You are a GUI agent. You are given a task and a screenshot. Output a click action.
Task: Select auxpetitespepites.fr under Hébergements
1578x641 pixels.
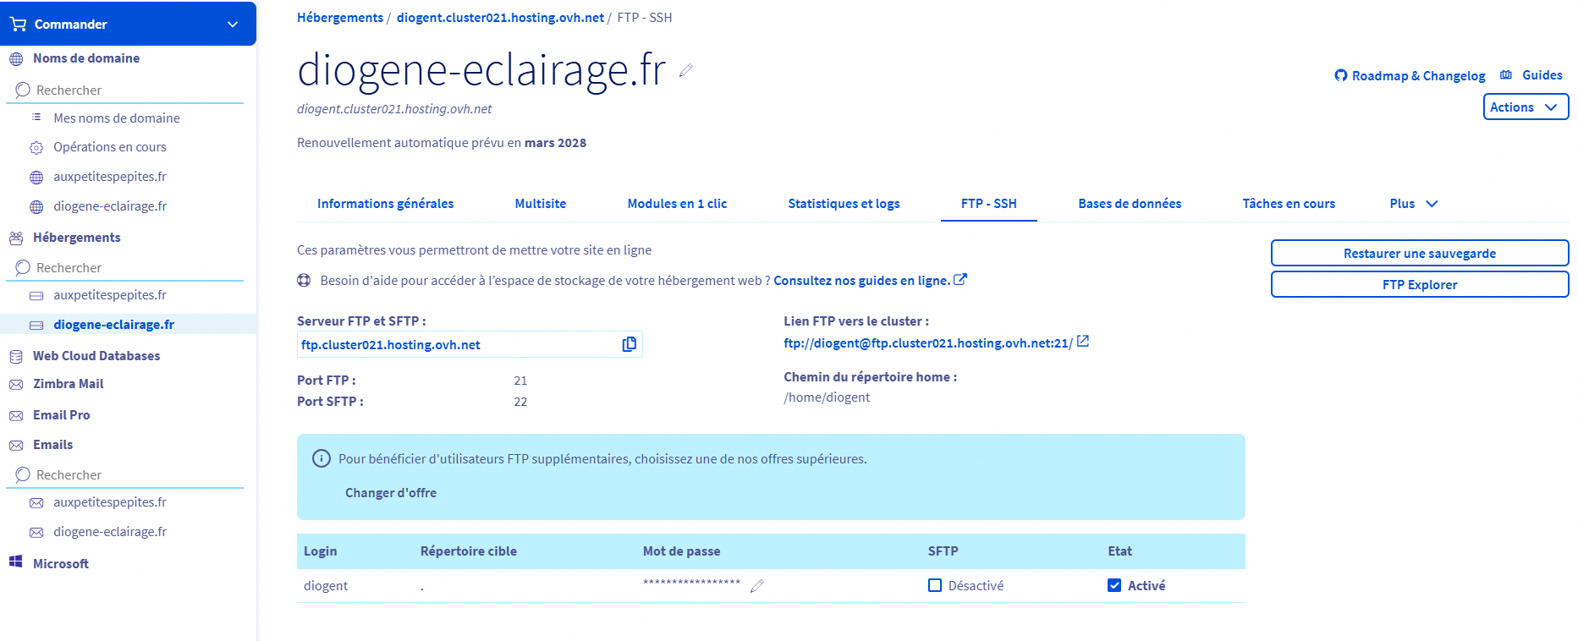(x=110, y=295)
